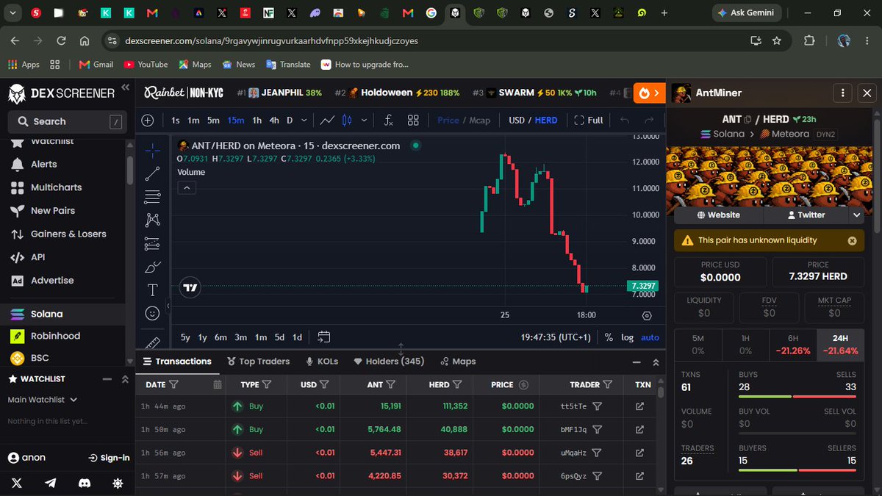This screenshot has height=496, width=882.
Task: Collapse the WATCHLIST section
Action: pos(107,379)
